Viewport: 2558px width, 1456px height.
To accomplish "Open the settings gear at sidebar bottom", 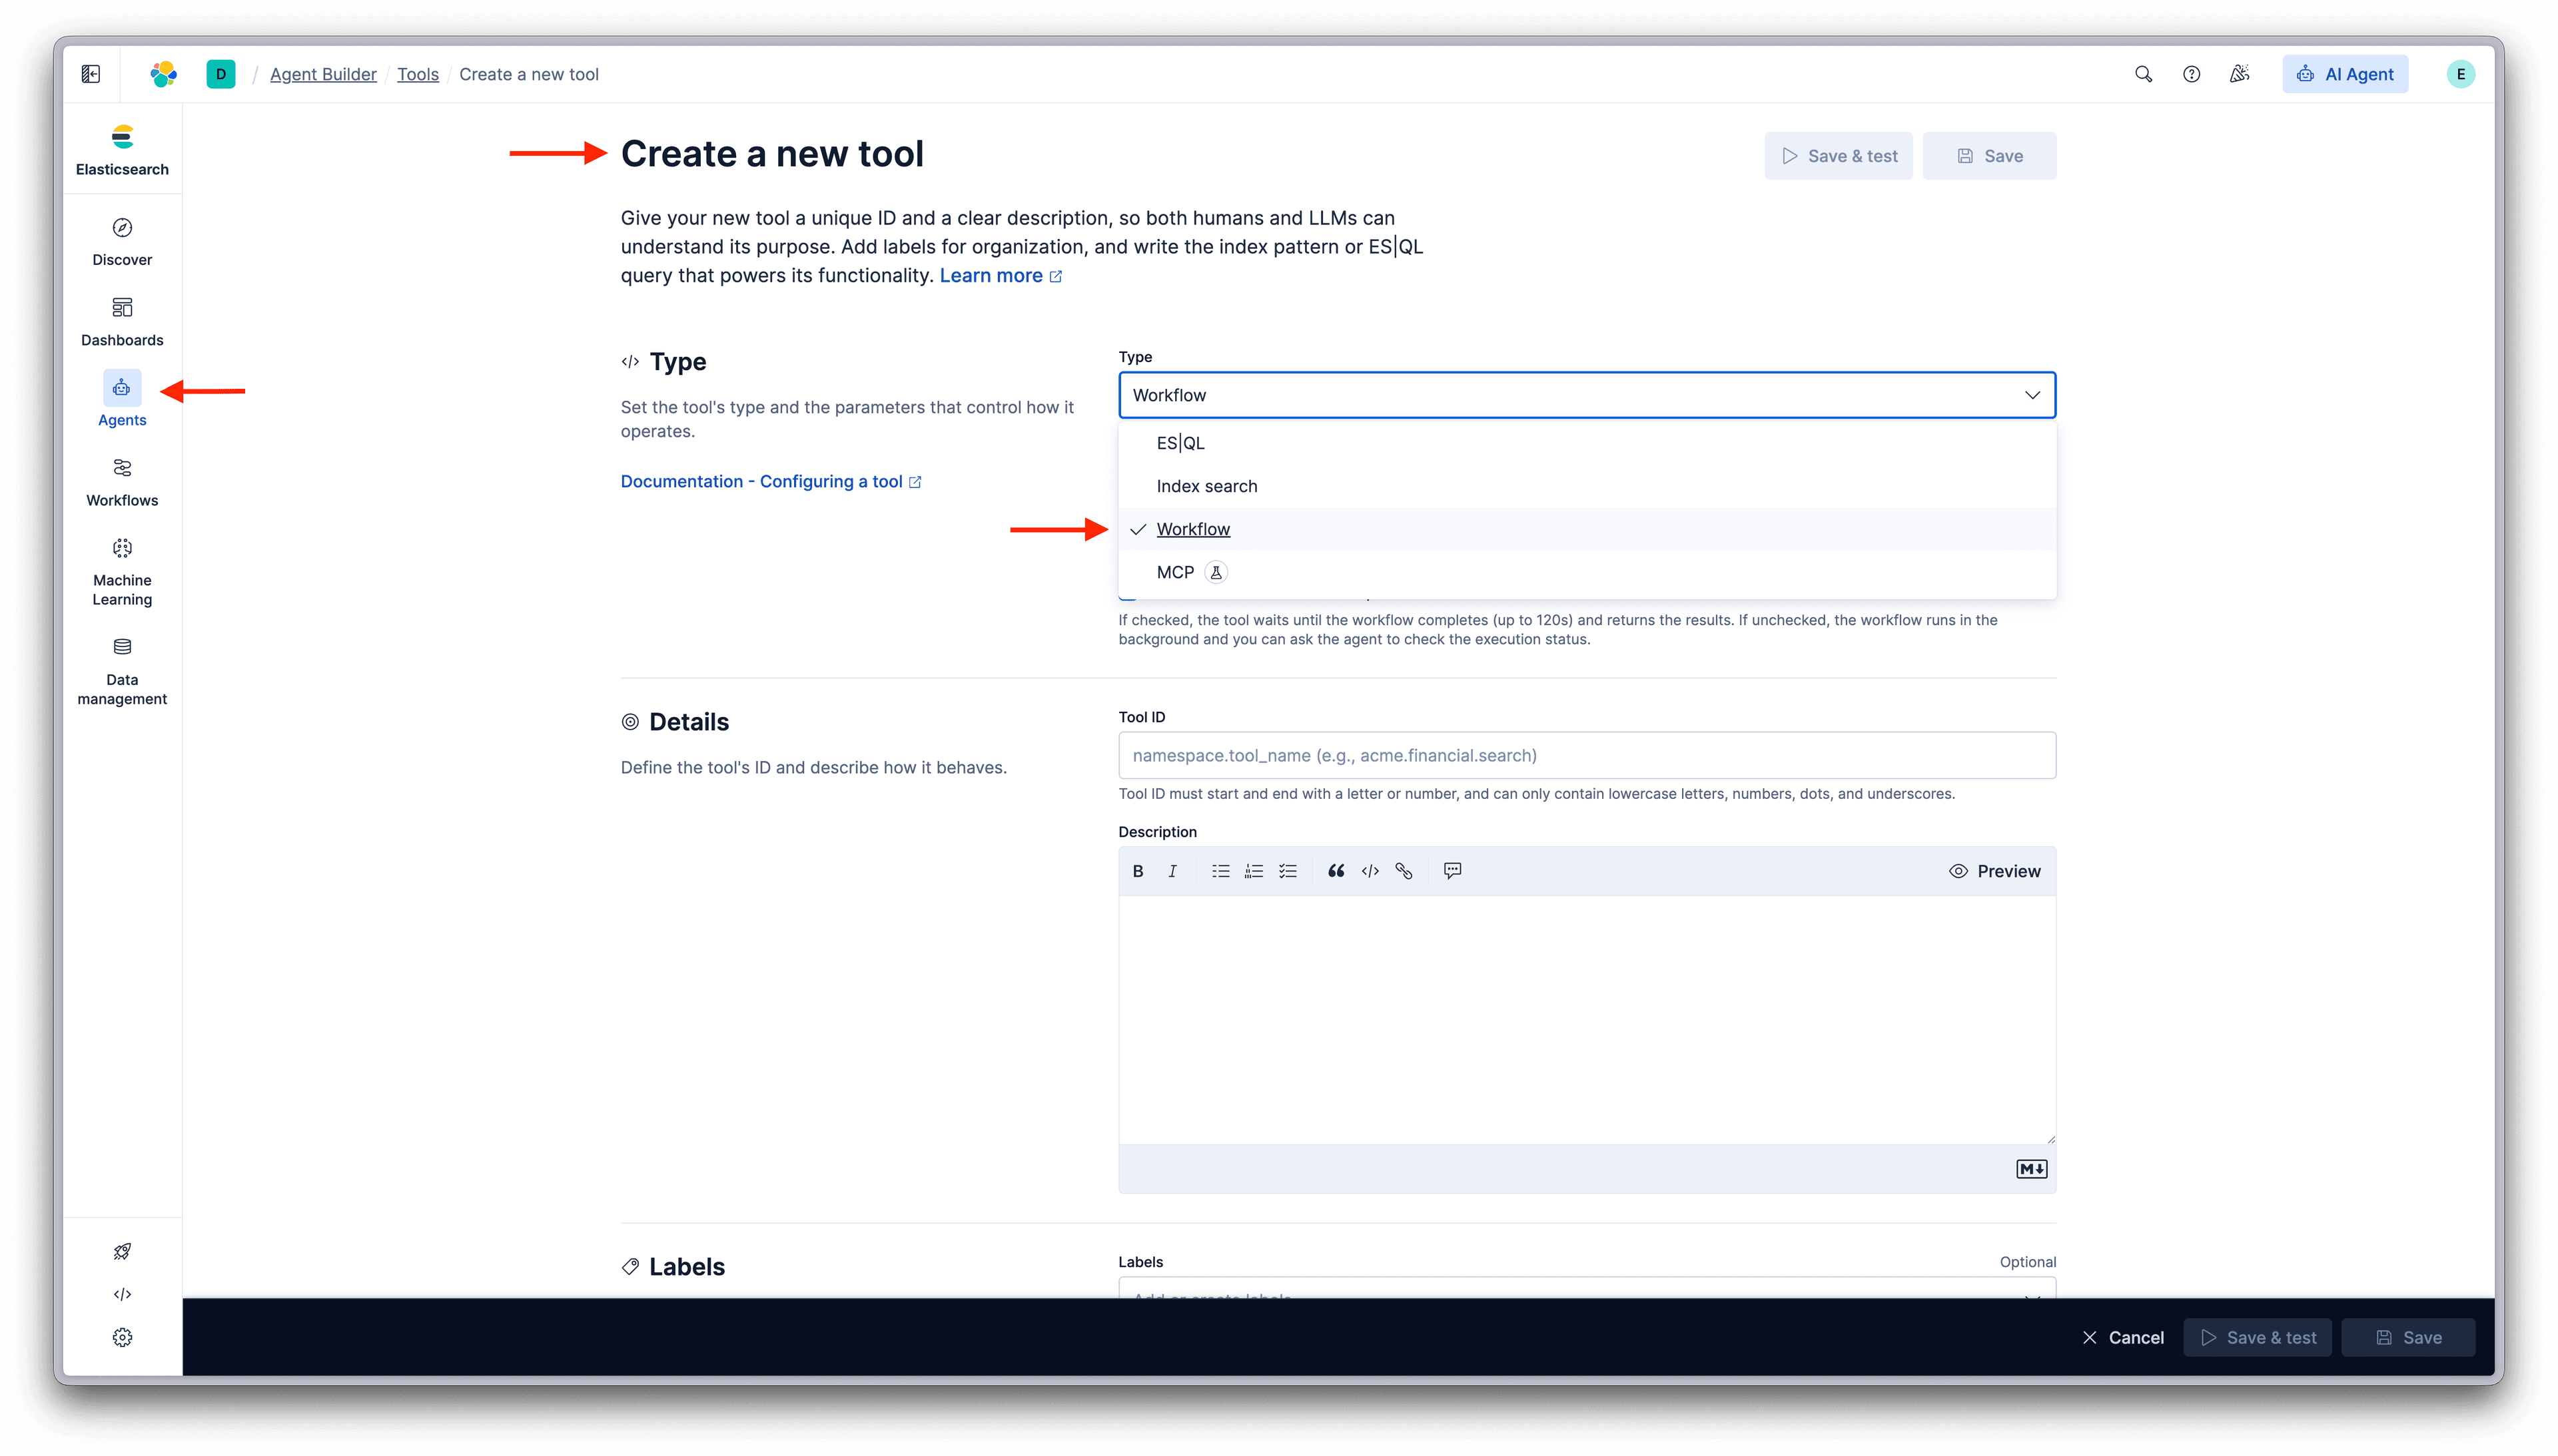I will (x=121, y=1336).
